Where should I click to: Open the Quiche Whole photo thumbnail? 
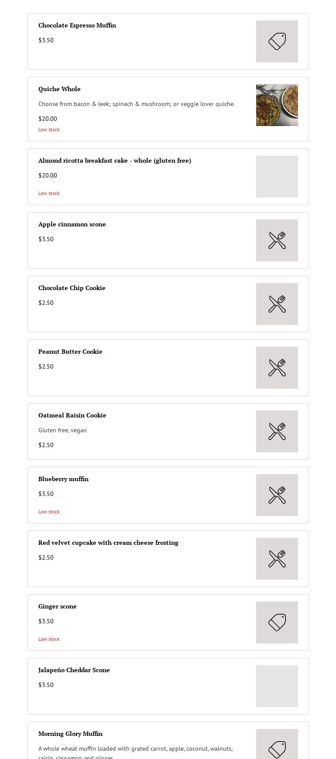point(277,105)
